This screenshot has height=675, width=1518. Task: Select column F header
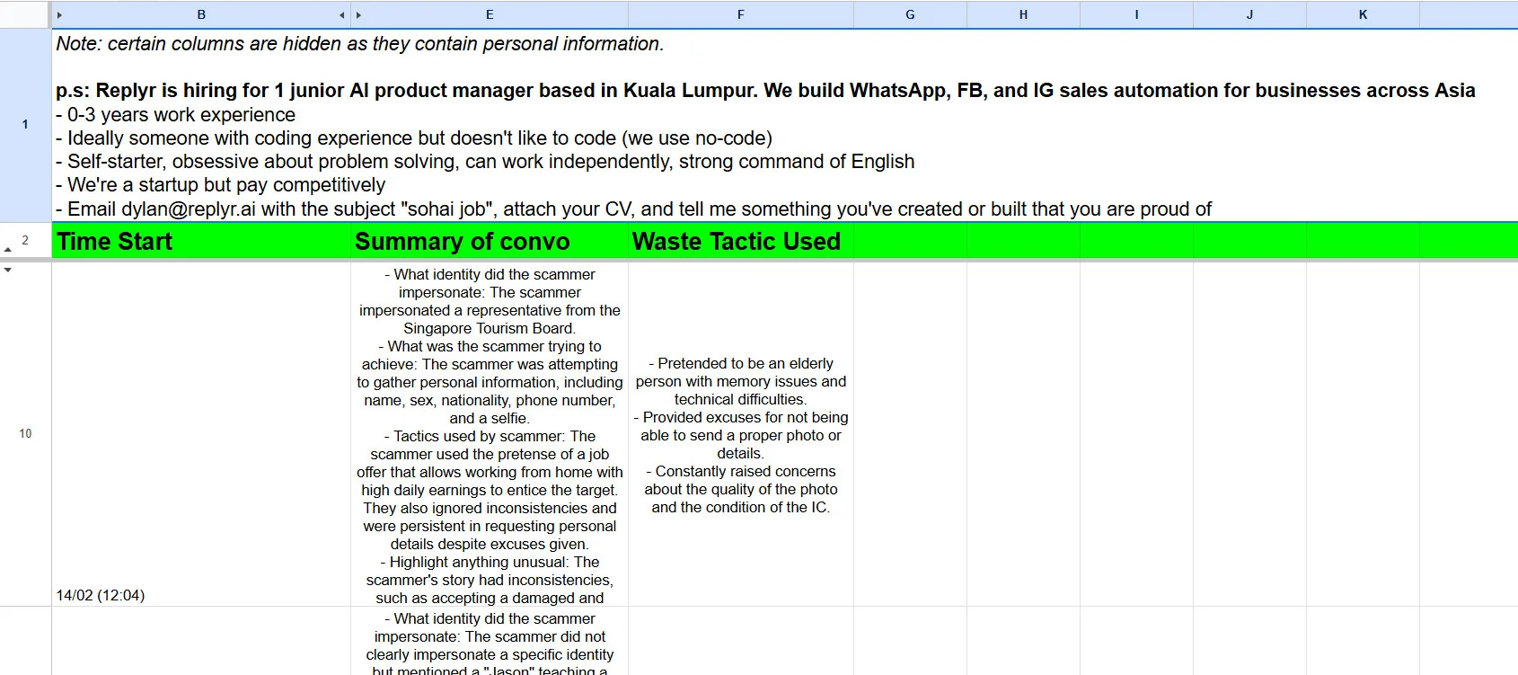pyautogui.click(x=740, y=15)
